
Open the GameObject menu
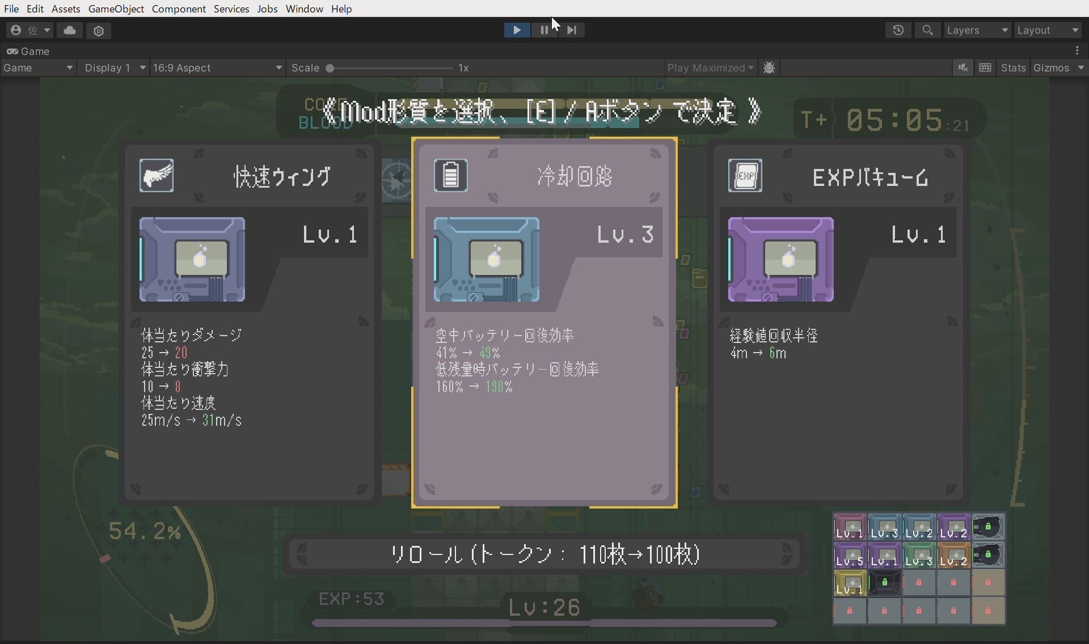pos(116,9)
